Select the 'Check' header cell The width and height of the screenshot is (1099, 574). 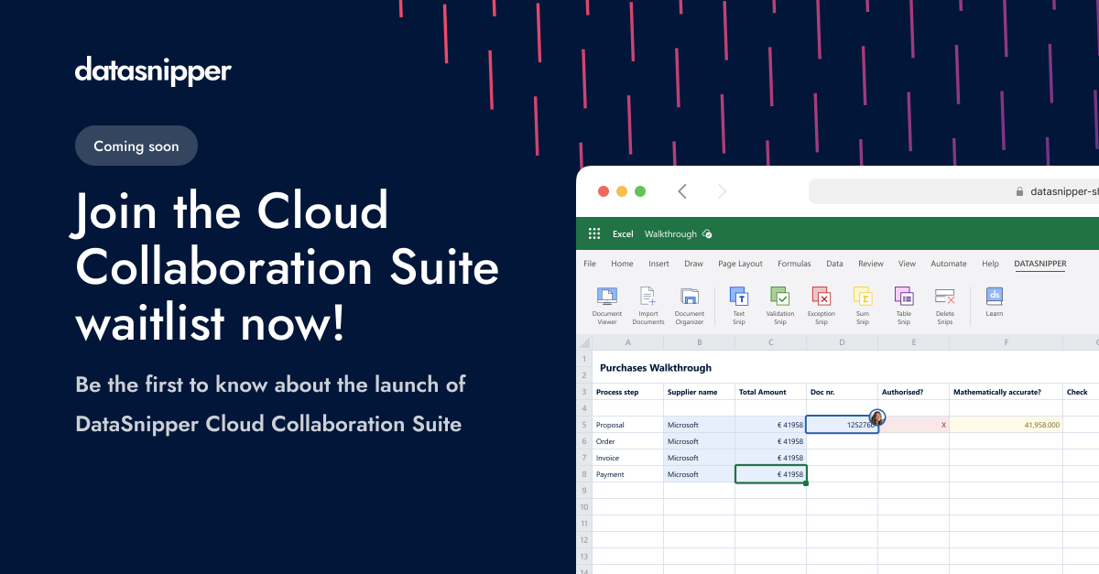1081,392
